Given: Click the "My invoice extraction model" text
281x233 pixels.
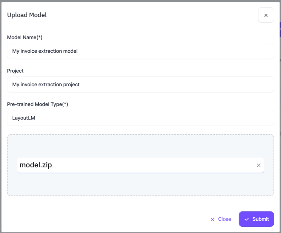Looking at the screenshot, I should click(x=45, y=51).
